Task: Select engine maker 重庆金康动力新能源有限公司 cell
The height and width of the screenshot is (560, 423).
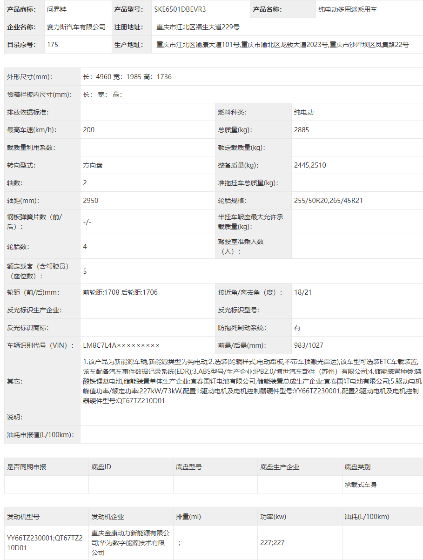Action: tap(130, 543)
